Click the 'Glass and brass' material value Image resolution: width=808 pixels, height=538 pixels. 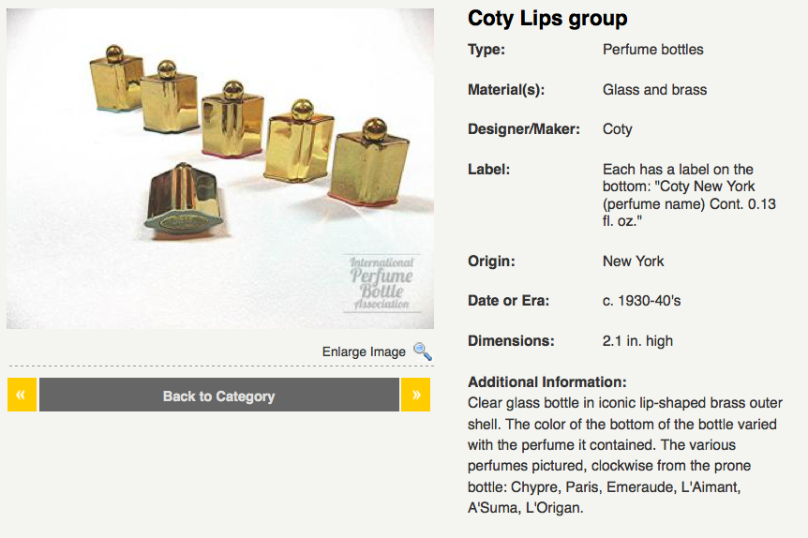(x=654, y=90)
